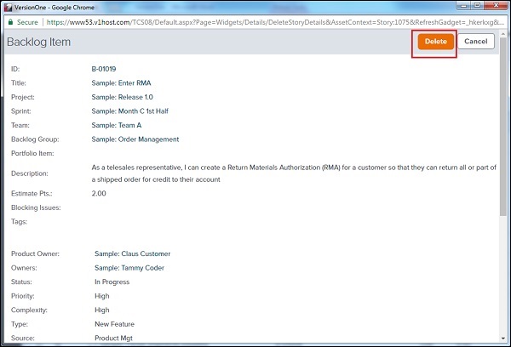Screen dimensions: 511x347
Task: Click the estimate value 2.00
Action: 99,193
